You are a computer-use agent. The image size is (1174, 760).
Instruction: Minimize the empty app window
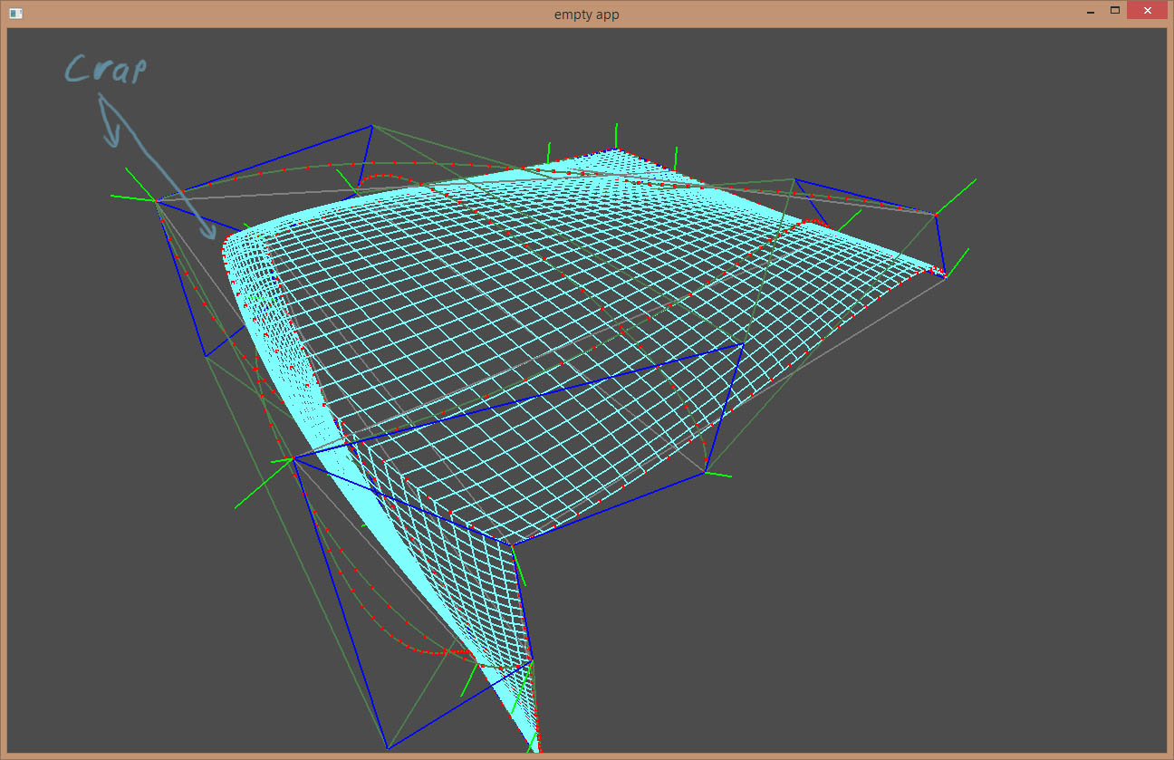[1089, 12]
